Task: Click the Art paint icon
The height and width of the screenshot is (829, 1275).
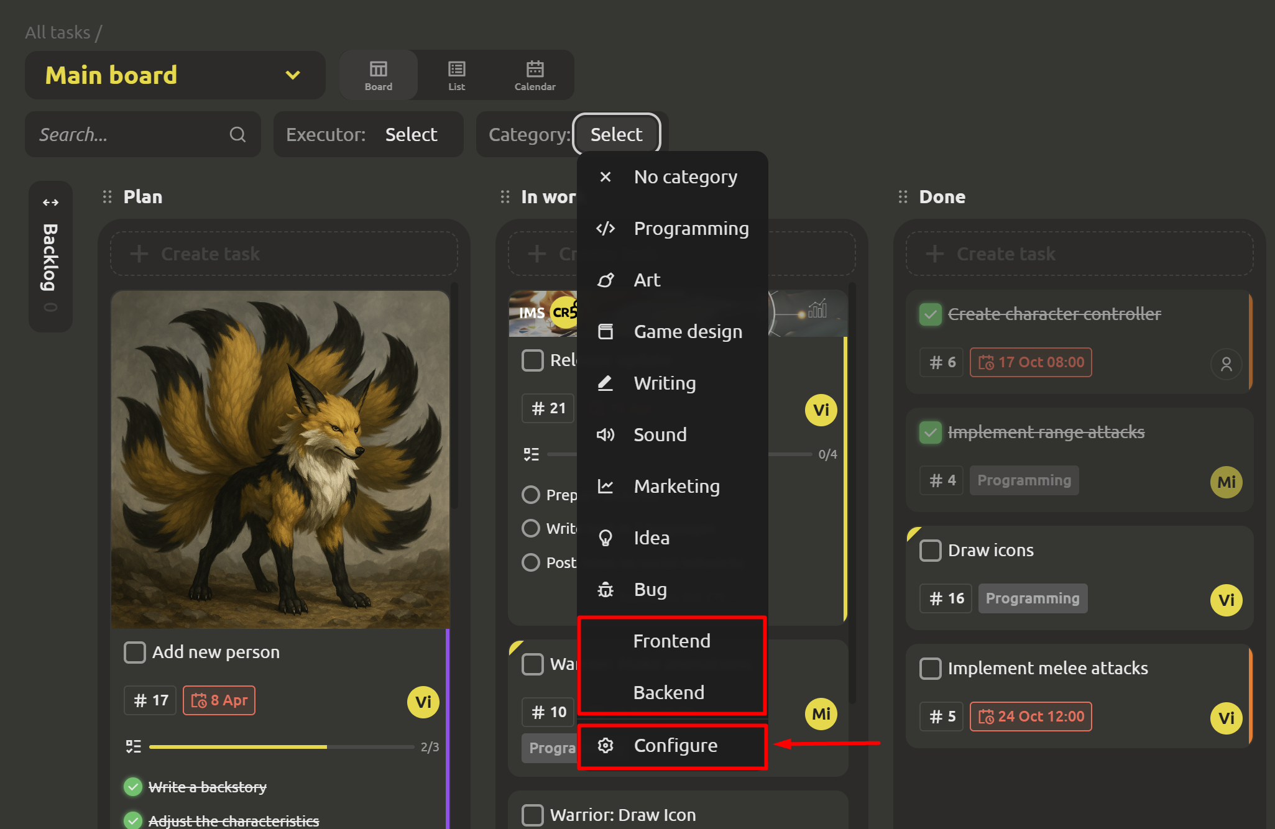Action: 605,280
